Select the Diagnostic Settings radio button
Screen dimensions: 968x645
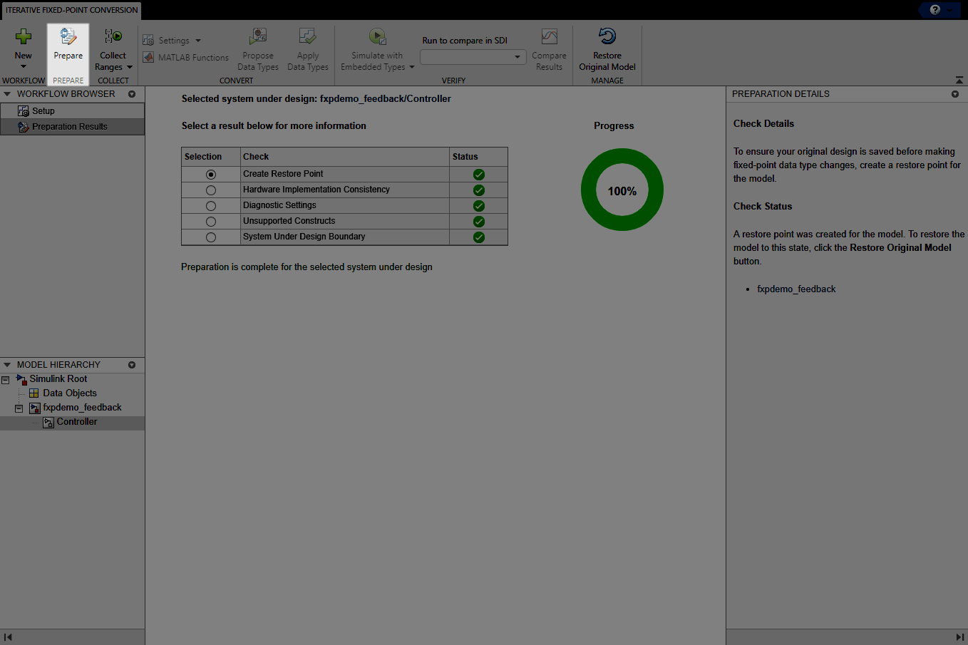(210, 205)
